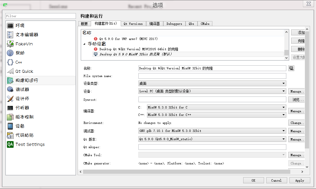This screenshot has height=189, width=316.
Task: Select the 设计师 designer category icon
Action: pos(10,98)
